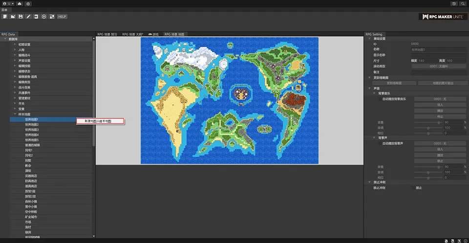Select 世界地图3 in the map list
The image size is (469, 243).
(32, 130)
